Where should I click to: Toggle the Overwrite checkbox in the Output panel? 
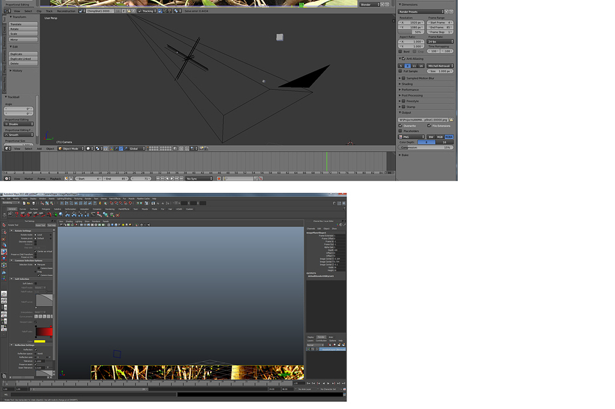click(401, 126)
